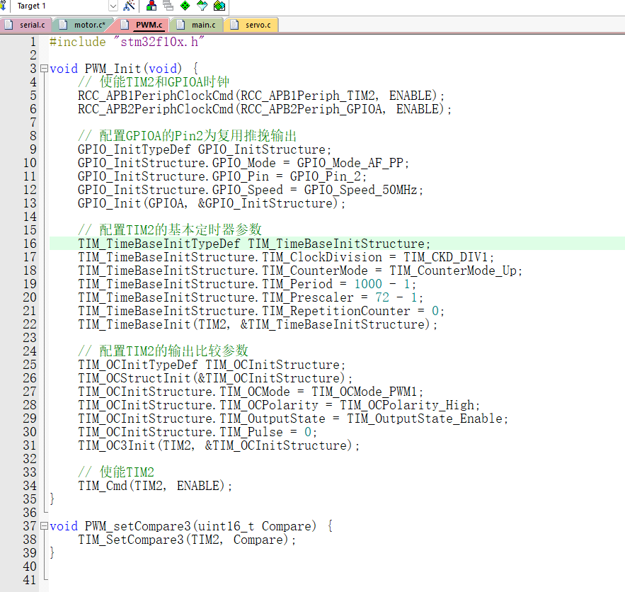The height and width of the screenshot is (592, 625).
Task: Click the TIM_OCPolarity_High assignment line
Action: pos(279,405)
